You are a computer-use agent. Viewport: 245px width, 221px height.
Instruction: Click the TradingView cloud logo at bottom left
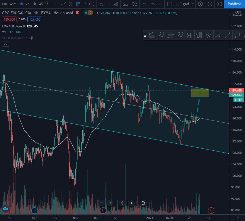point(5,209)
